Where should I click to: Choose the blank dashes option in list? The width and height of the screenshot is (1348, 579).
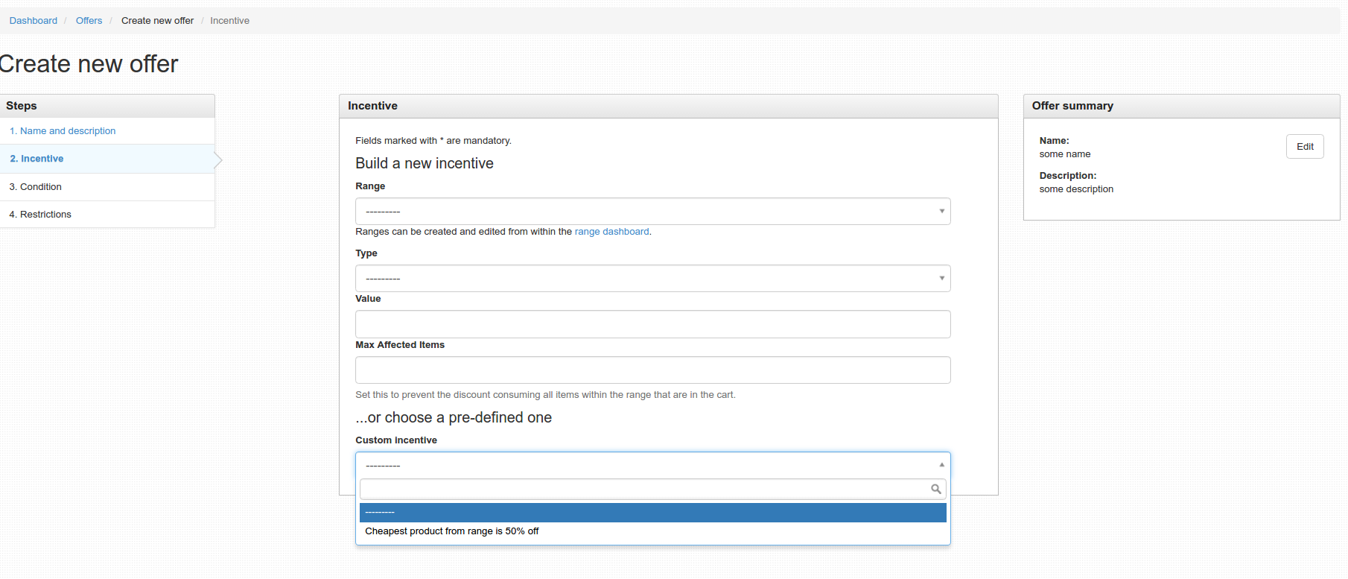click(652, 513)
